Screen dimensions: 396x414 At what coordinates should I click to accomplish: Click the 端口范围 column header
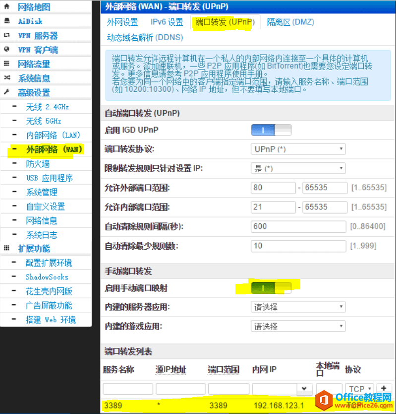224,370
